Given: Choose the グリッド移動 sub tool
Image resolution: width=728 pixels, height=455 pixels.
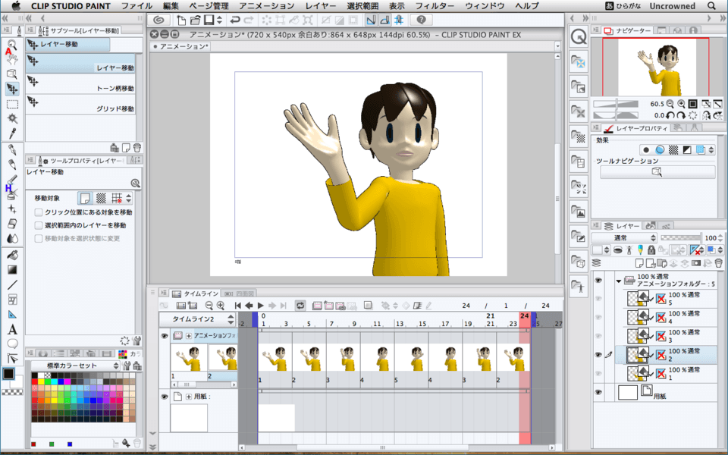Looking at the screenshot, I should 81,108.
